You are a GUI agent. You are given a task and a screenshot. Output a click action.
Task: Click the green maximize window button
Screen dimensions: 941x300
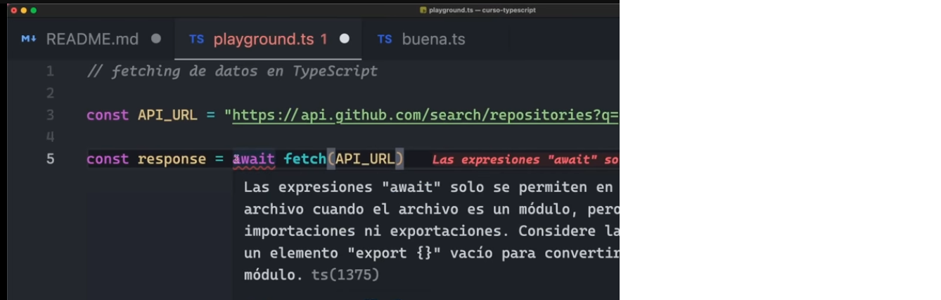(x=33, y=11)
